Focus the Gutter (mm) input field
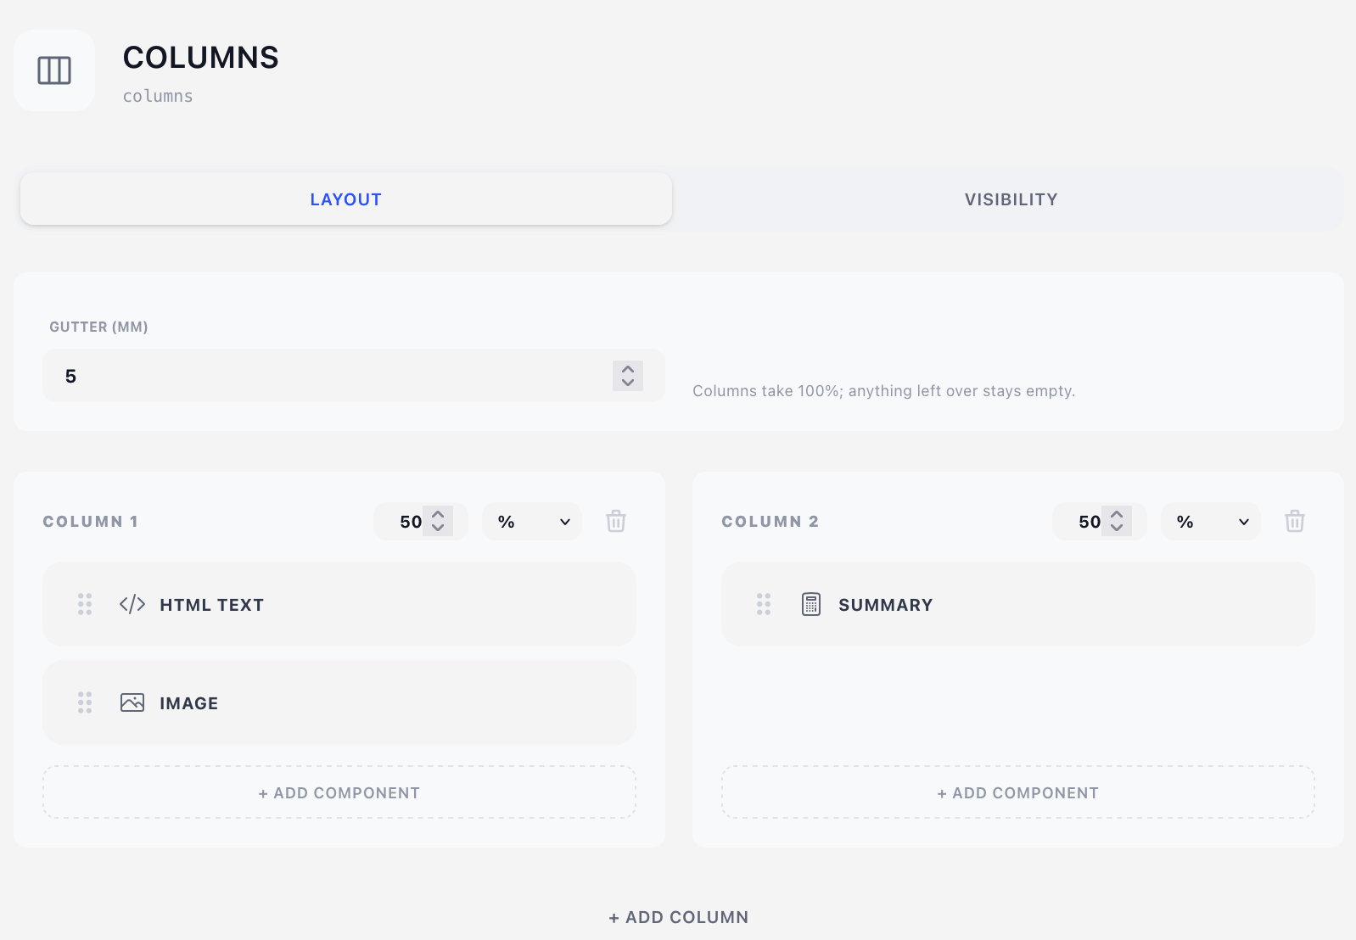This screenshot has height=940, width=1356. point(354,375)
